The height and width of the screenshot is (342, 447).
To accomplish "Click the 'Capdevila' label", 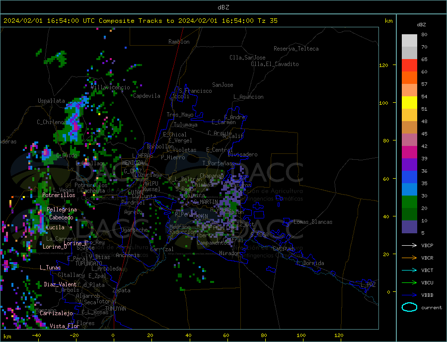I will (147, 96).
